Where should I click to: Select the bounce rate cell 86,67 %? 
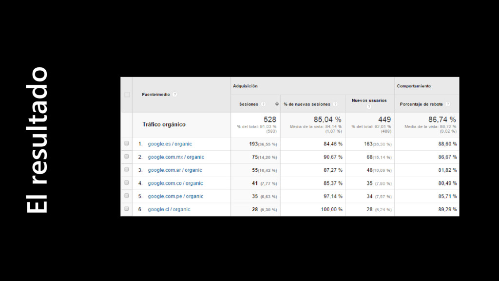click(447, 157)
